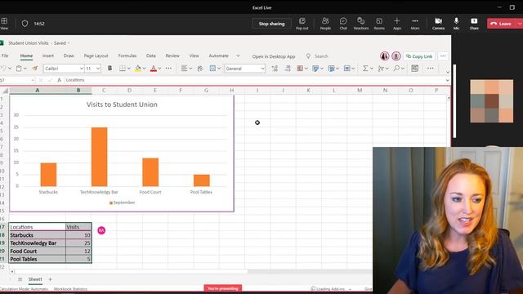Switch to the Data tab

(x=150, y=56)
